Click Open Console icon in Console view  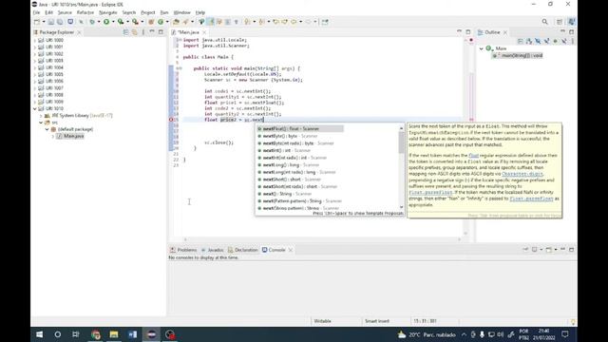(549, 250)
